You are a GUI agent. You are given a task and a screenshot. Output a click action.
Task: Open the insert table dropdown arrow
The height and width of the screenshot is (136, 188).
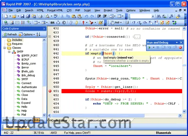[39, 22]
